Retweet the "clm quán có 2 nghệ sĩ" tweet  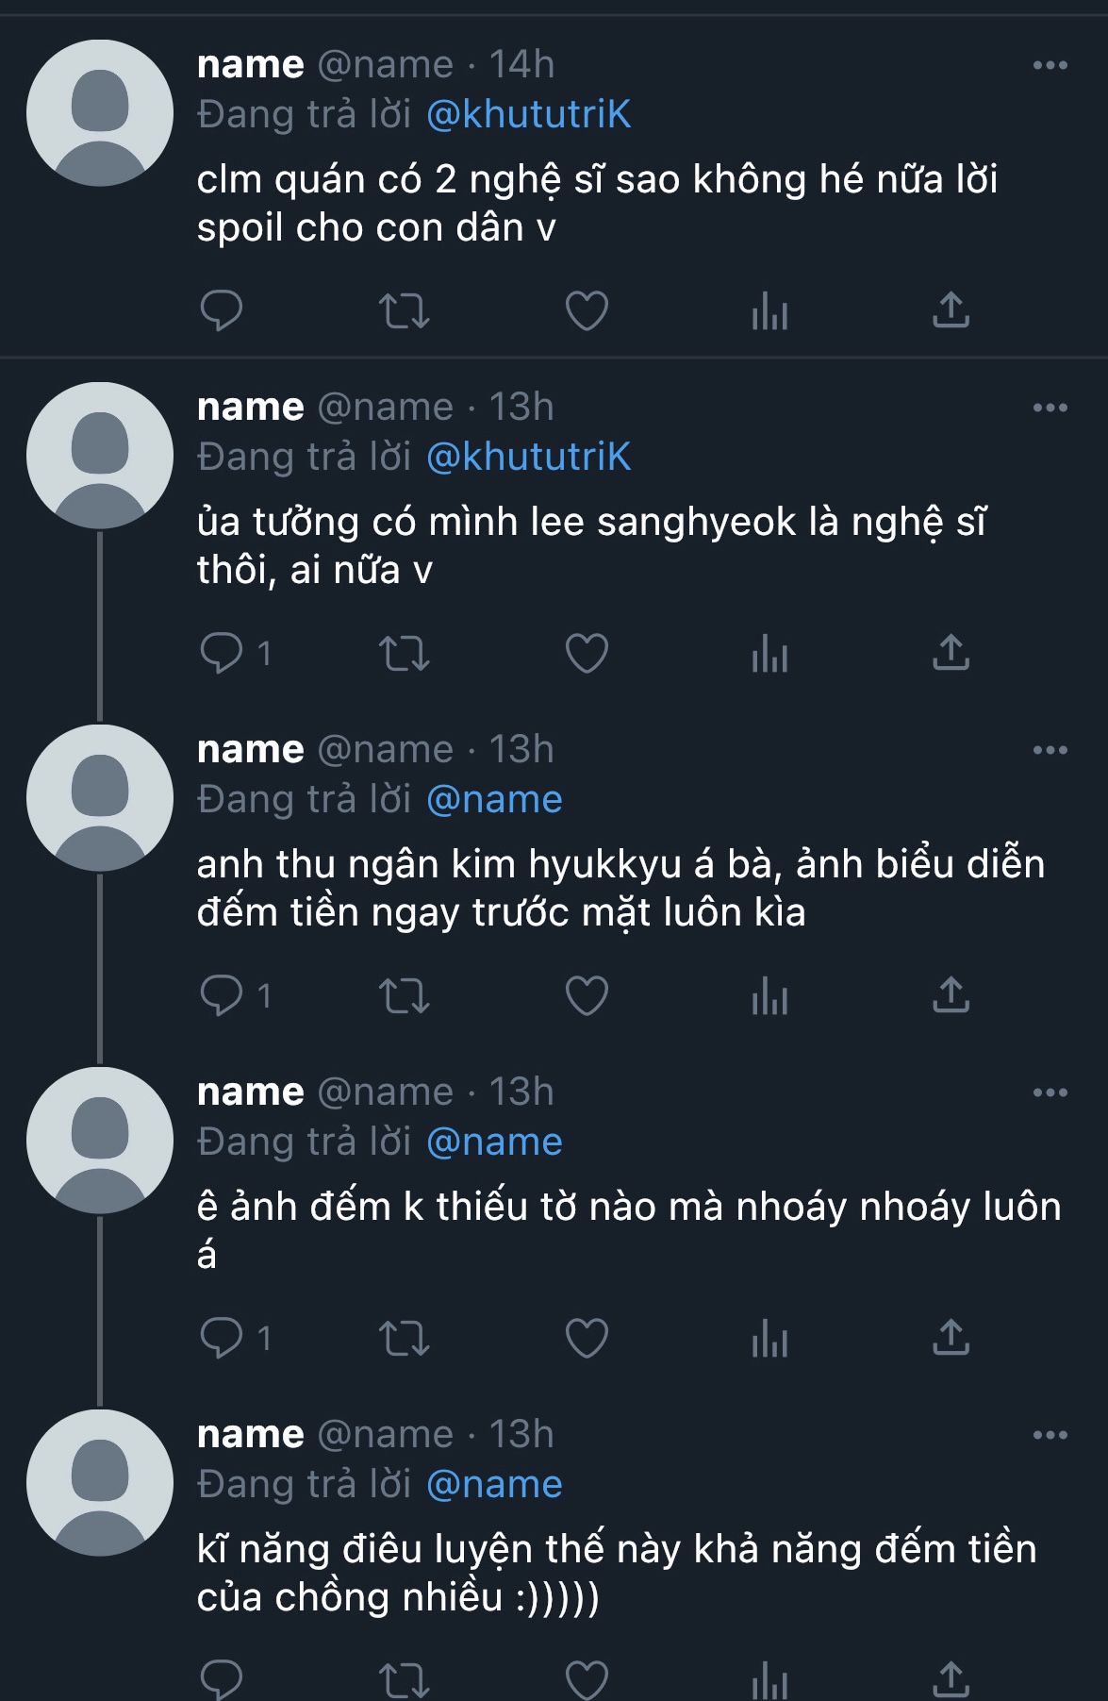(x=404, y=310)
